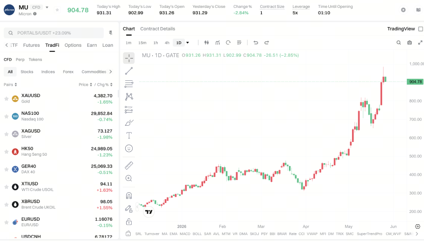
Task: Filter list by Indices
Action: click(48, 71)
